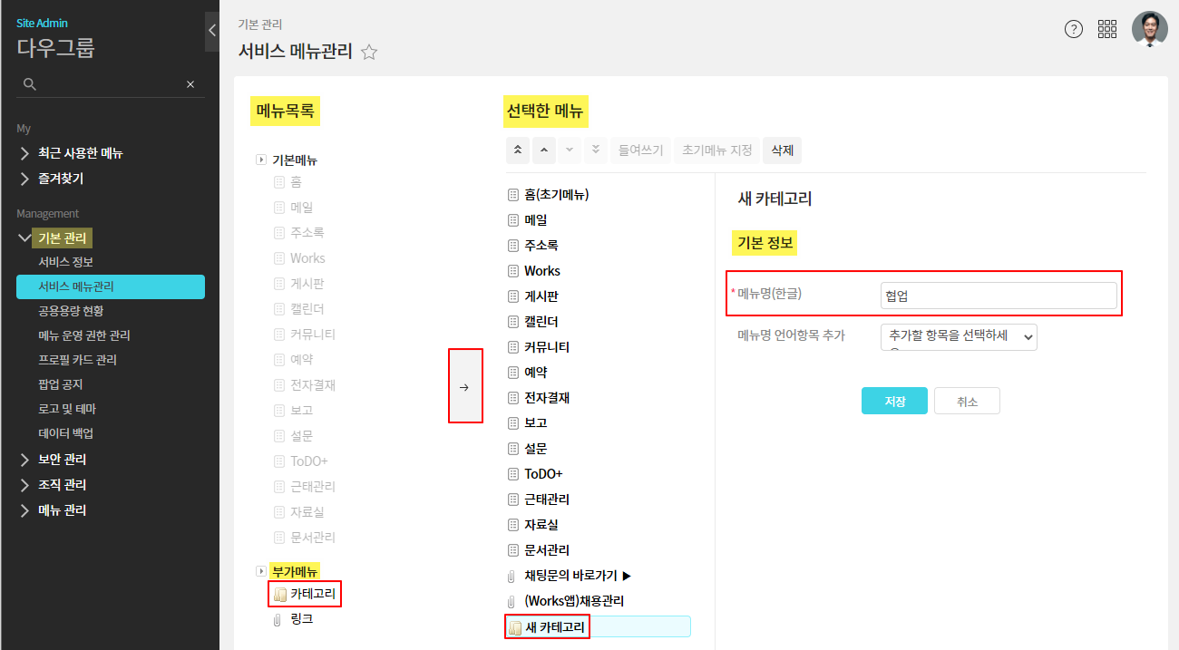The height and width of the screenshot is (650, 1179).
Task: Collapse the 기본메뉴 tree node
Action: pos(261,160)
